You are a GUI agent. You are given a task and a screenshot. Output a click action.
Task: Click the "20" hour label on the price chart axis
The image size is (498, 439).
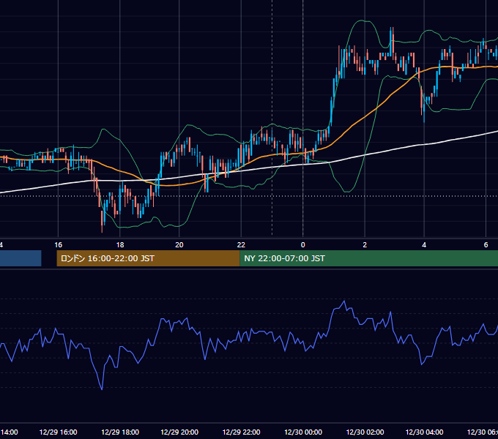coord(179,245)
